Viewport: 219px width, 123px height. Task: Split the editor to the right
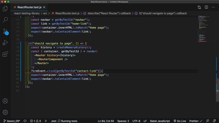[206, 7]
